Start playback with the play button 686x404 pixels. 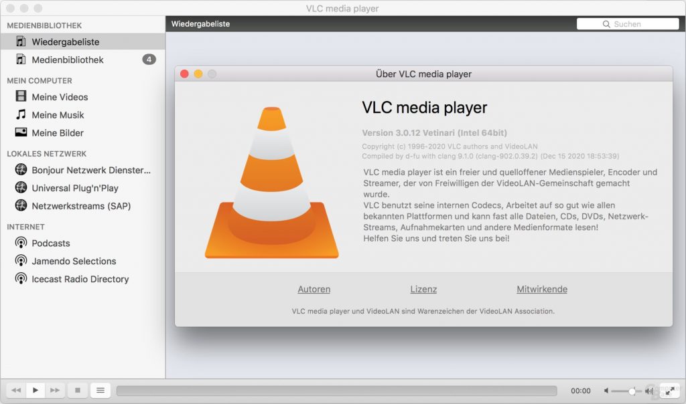pyautogui.click(x=36, y=390)
